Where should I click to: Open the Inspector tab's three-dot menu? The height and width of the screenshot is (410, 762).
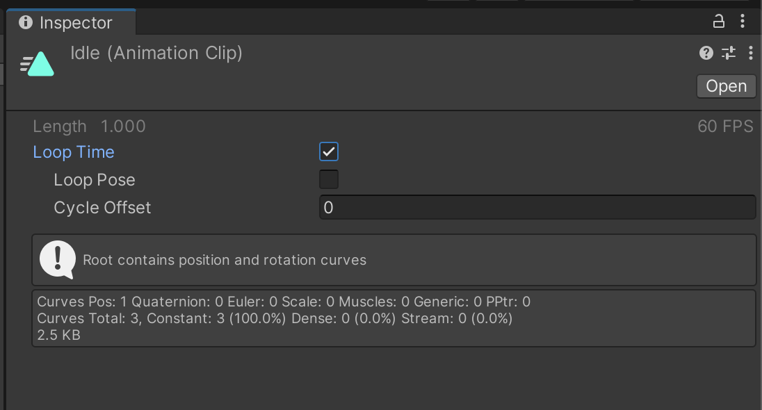tap(743, 22)
